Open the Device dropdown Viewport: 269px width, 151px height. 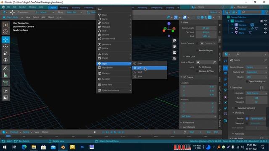(x=256, y=77)
